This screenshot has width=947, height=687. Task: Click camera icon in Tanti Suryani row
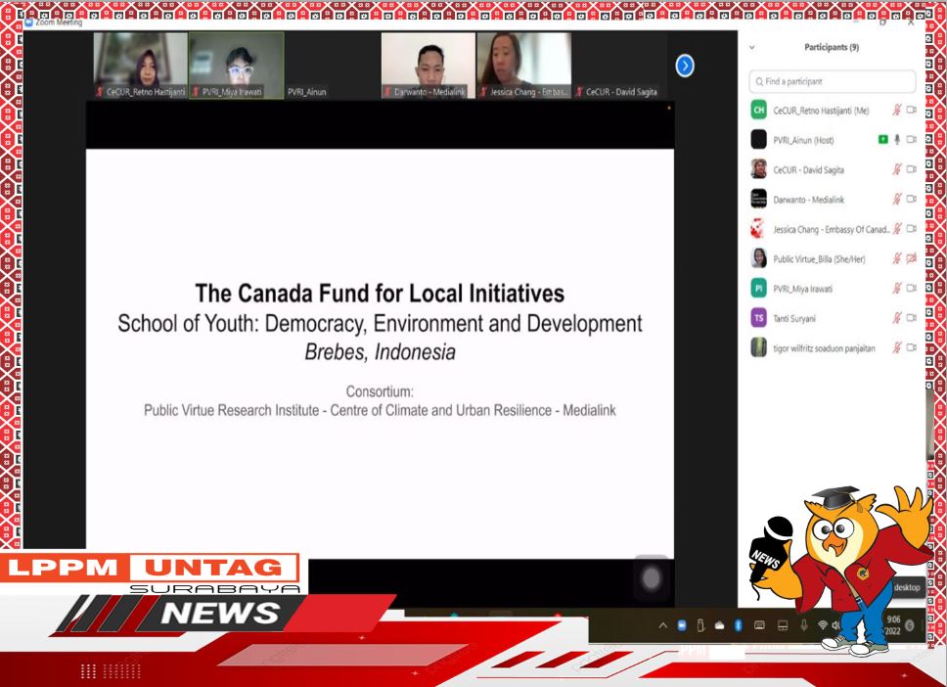point(912,318)
